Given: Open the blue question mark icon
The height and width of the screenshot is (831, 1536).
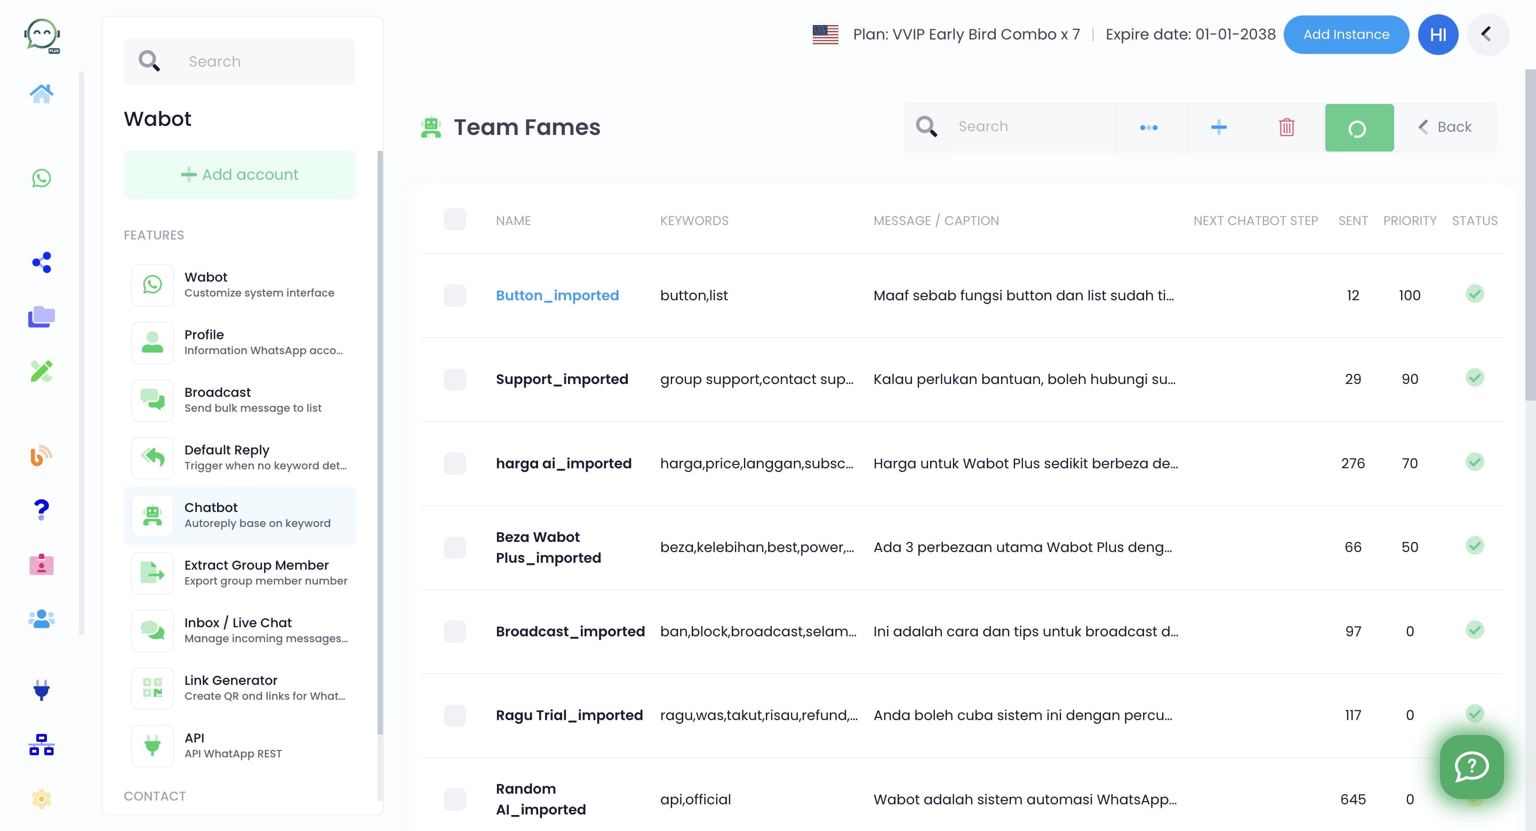Looking at the screenshot, I should [41, 510].
